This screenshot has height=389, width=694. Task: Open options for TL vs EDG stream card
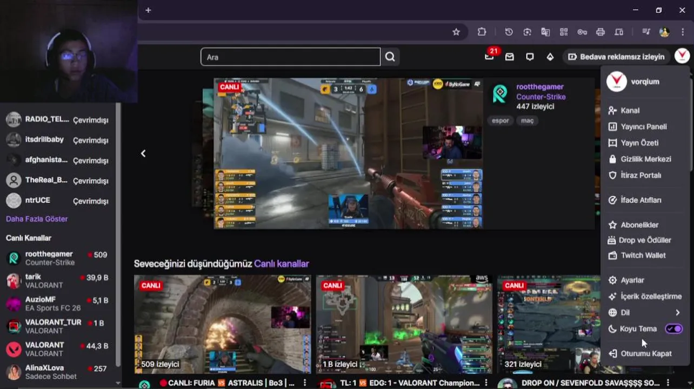point(486,383)
